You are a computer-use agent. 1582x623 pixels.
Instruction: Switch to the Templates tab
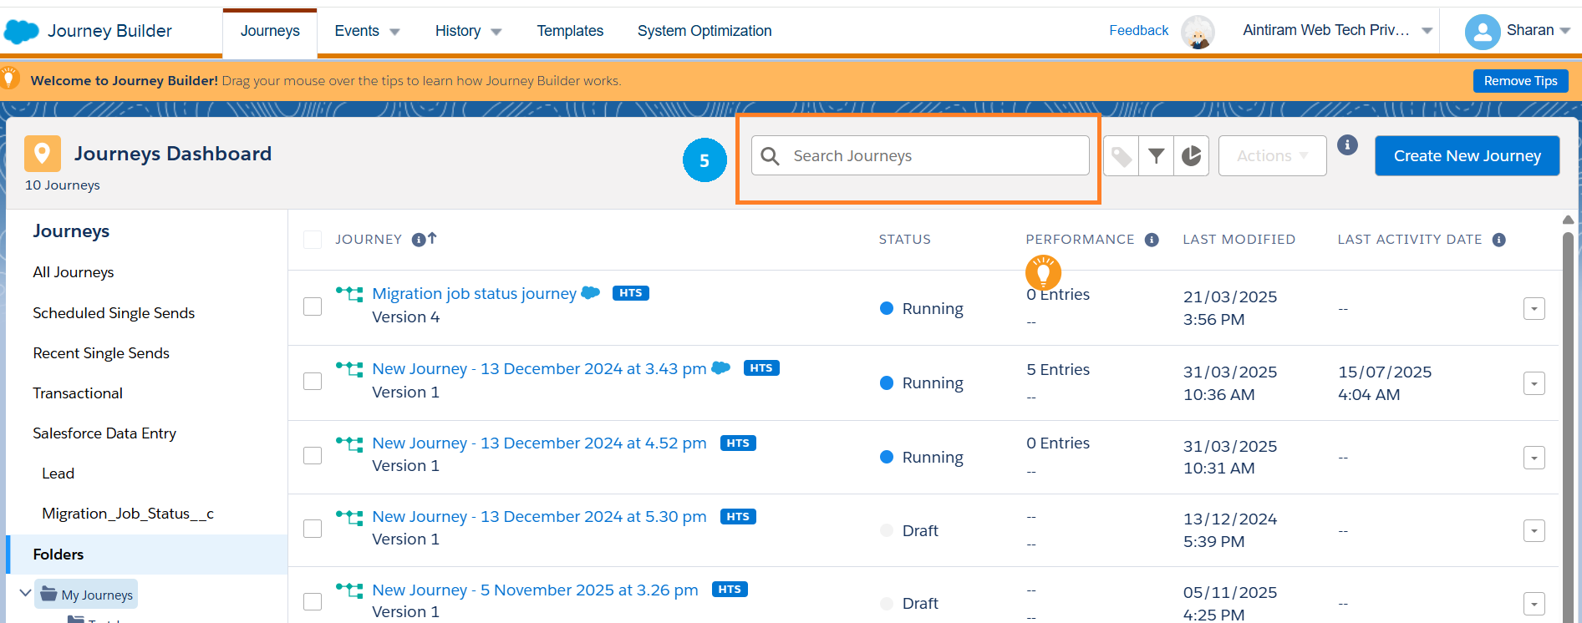570,31
